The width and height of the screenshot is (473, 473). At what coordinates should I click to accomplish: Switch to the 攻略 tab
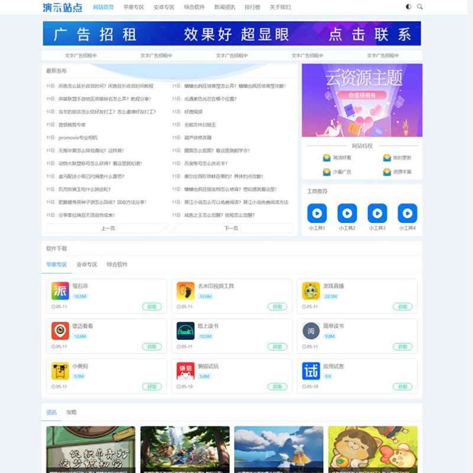tap(72, 412)
